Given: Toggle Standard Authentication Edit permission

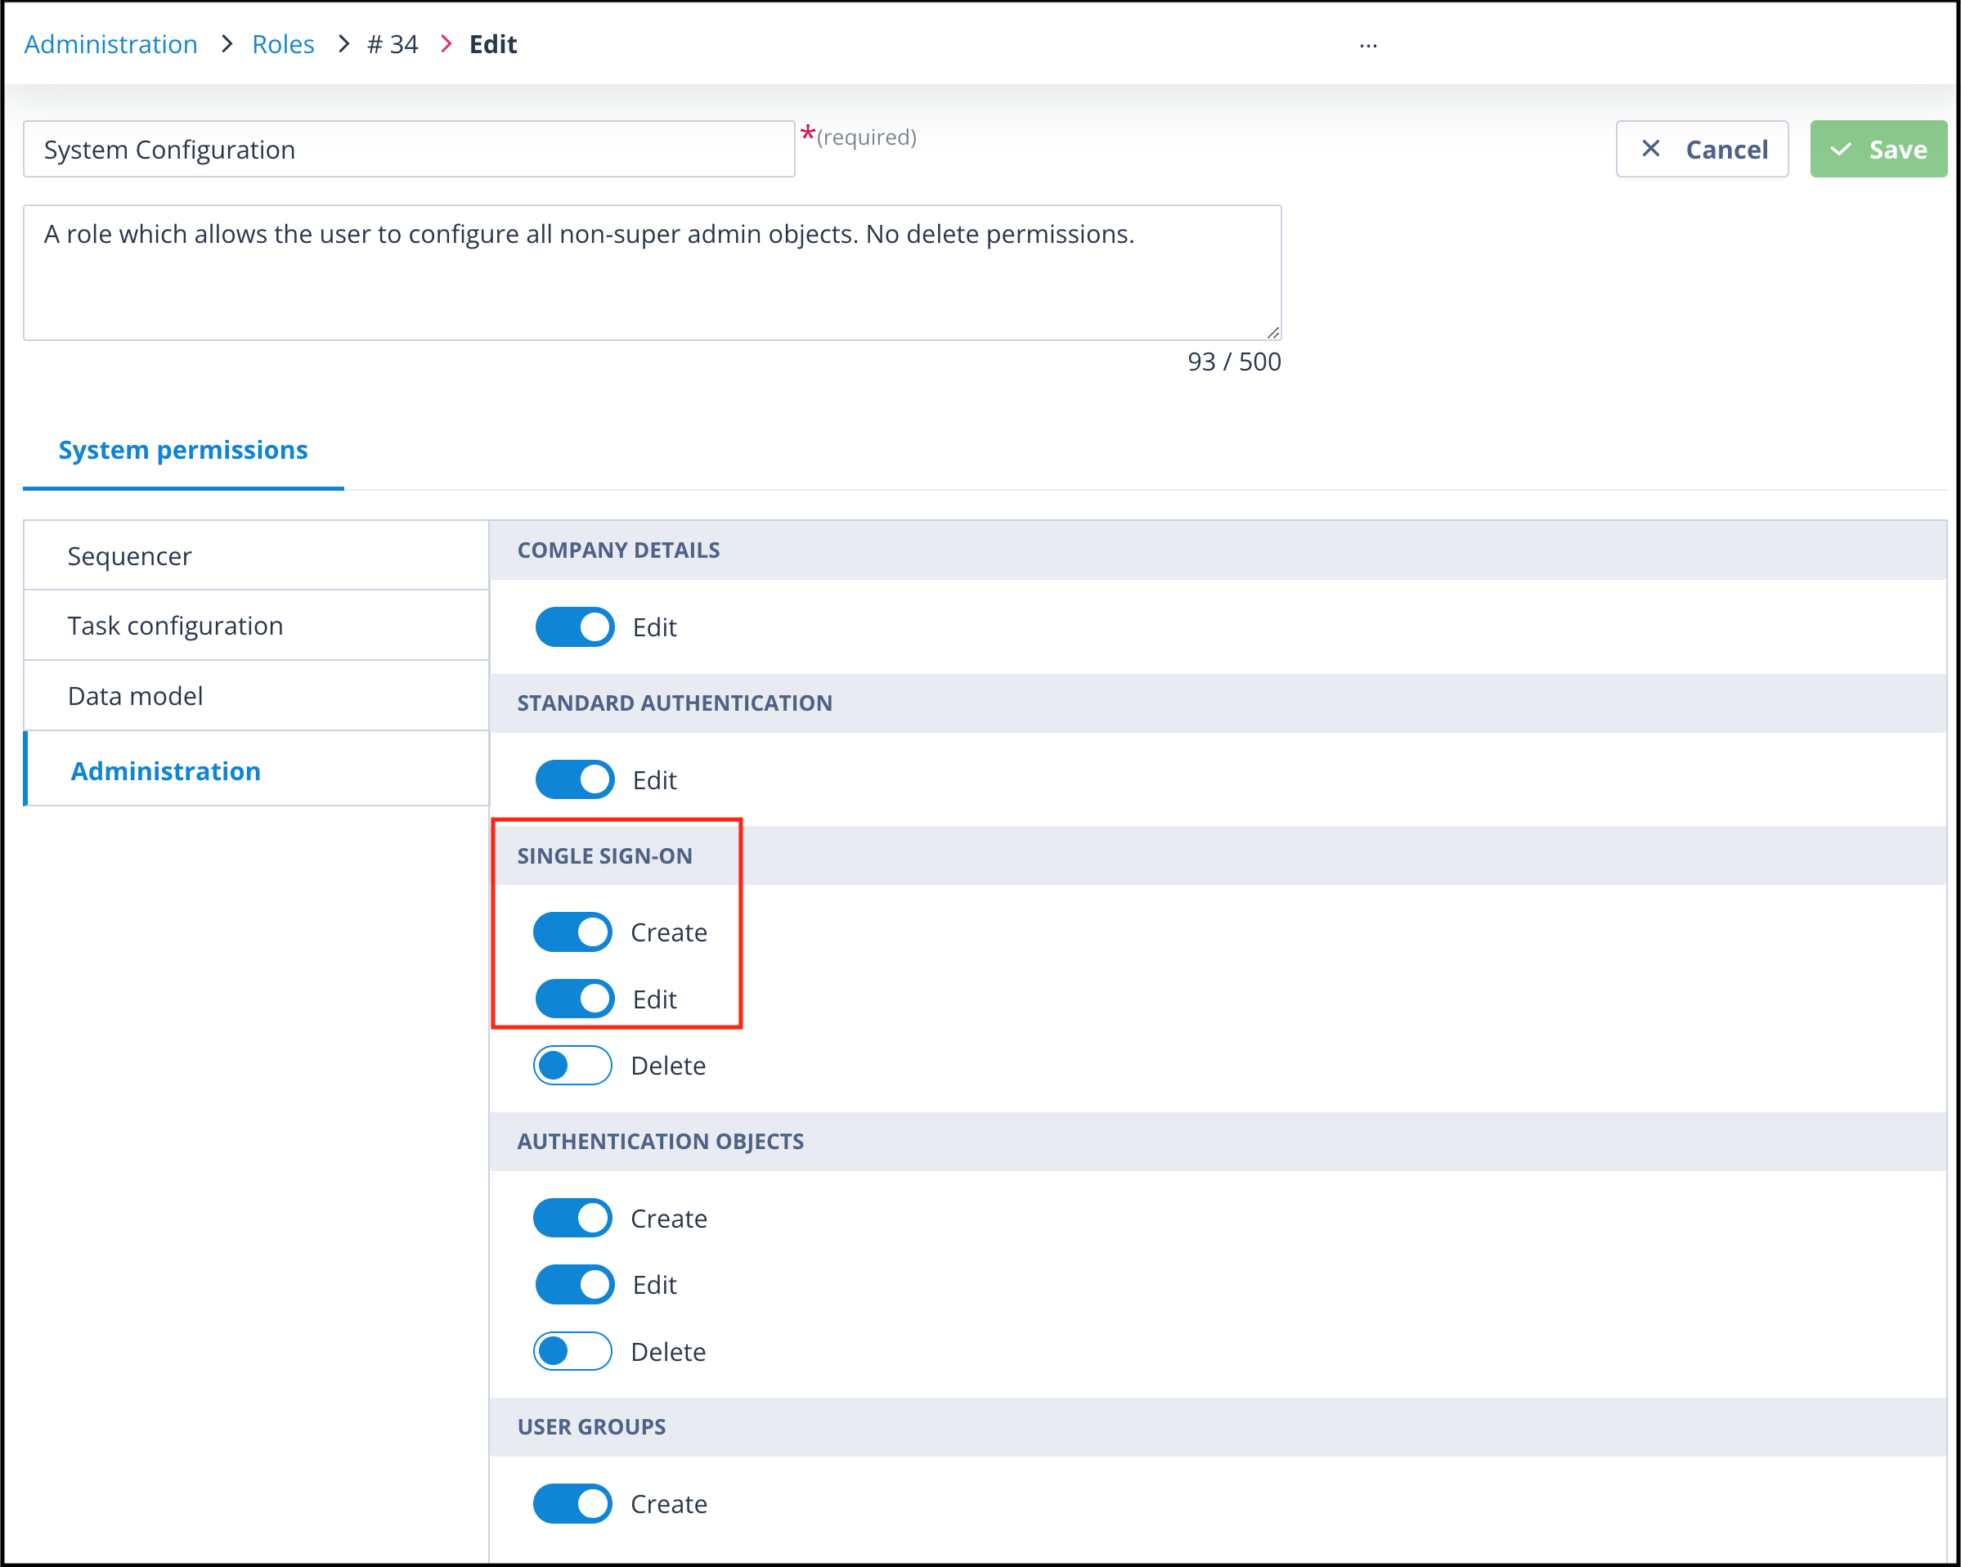Looking at the screenshot, I should (575, 779).
